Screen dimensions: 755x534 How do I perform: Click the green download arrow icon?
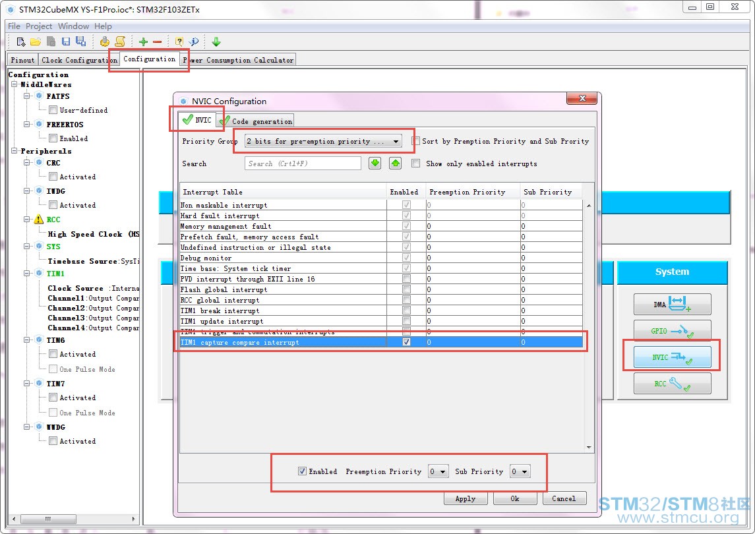pyautogui.click(x=216, y=42)
